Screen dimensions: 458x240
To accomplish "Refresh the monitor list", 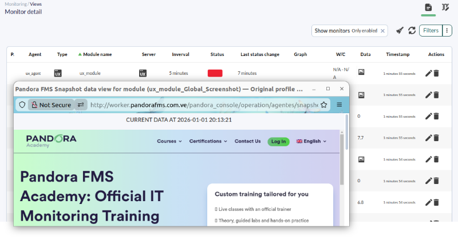I will coord(412,30).
